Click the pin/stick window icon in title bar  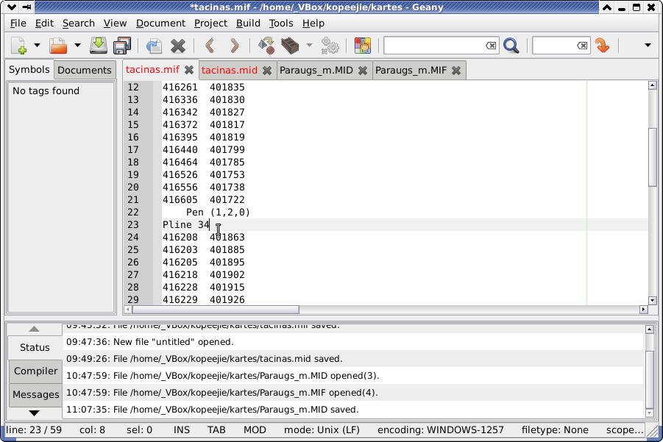click(26, 7)
